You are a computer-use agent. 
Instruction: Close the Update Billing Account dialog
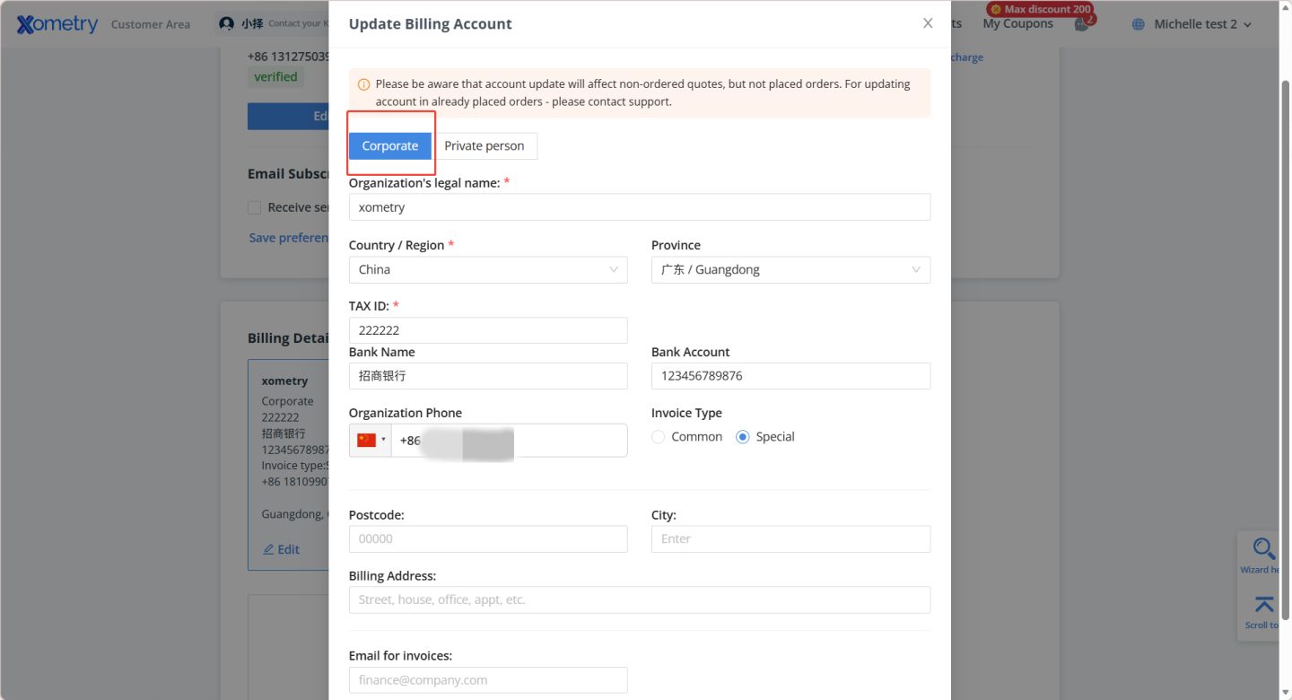coord(928,23)
